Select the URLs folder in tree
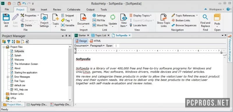 click(x=13, y=98)
